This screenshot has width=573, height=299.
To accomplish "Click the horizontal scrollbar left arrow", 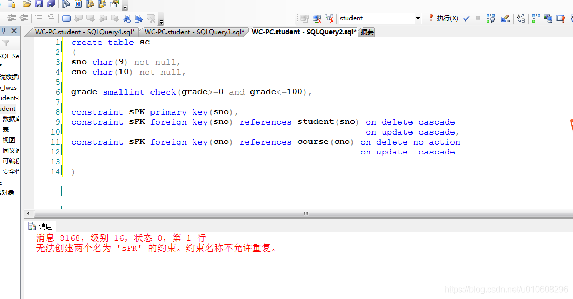I will coord(29,213).
